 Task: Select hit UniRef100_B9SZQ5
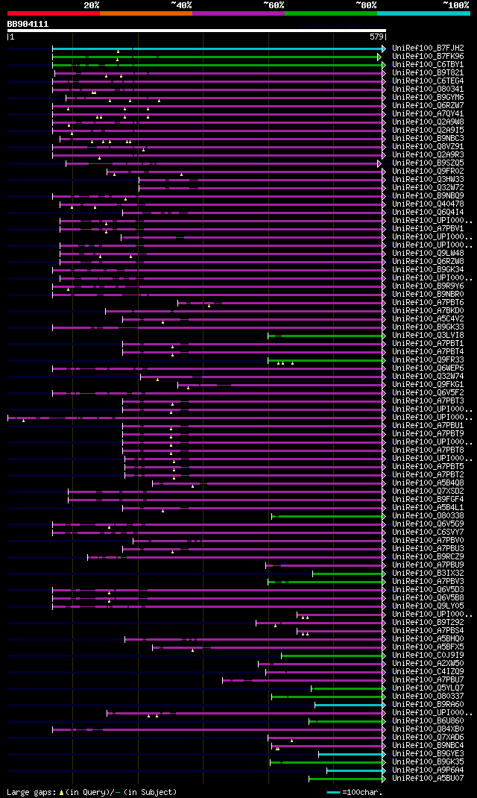tap(428, 163)
